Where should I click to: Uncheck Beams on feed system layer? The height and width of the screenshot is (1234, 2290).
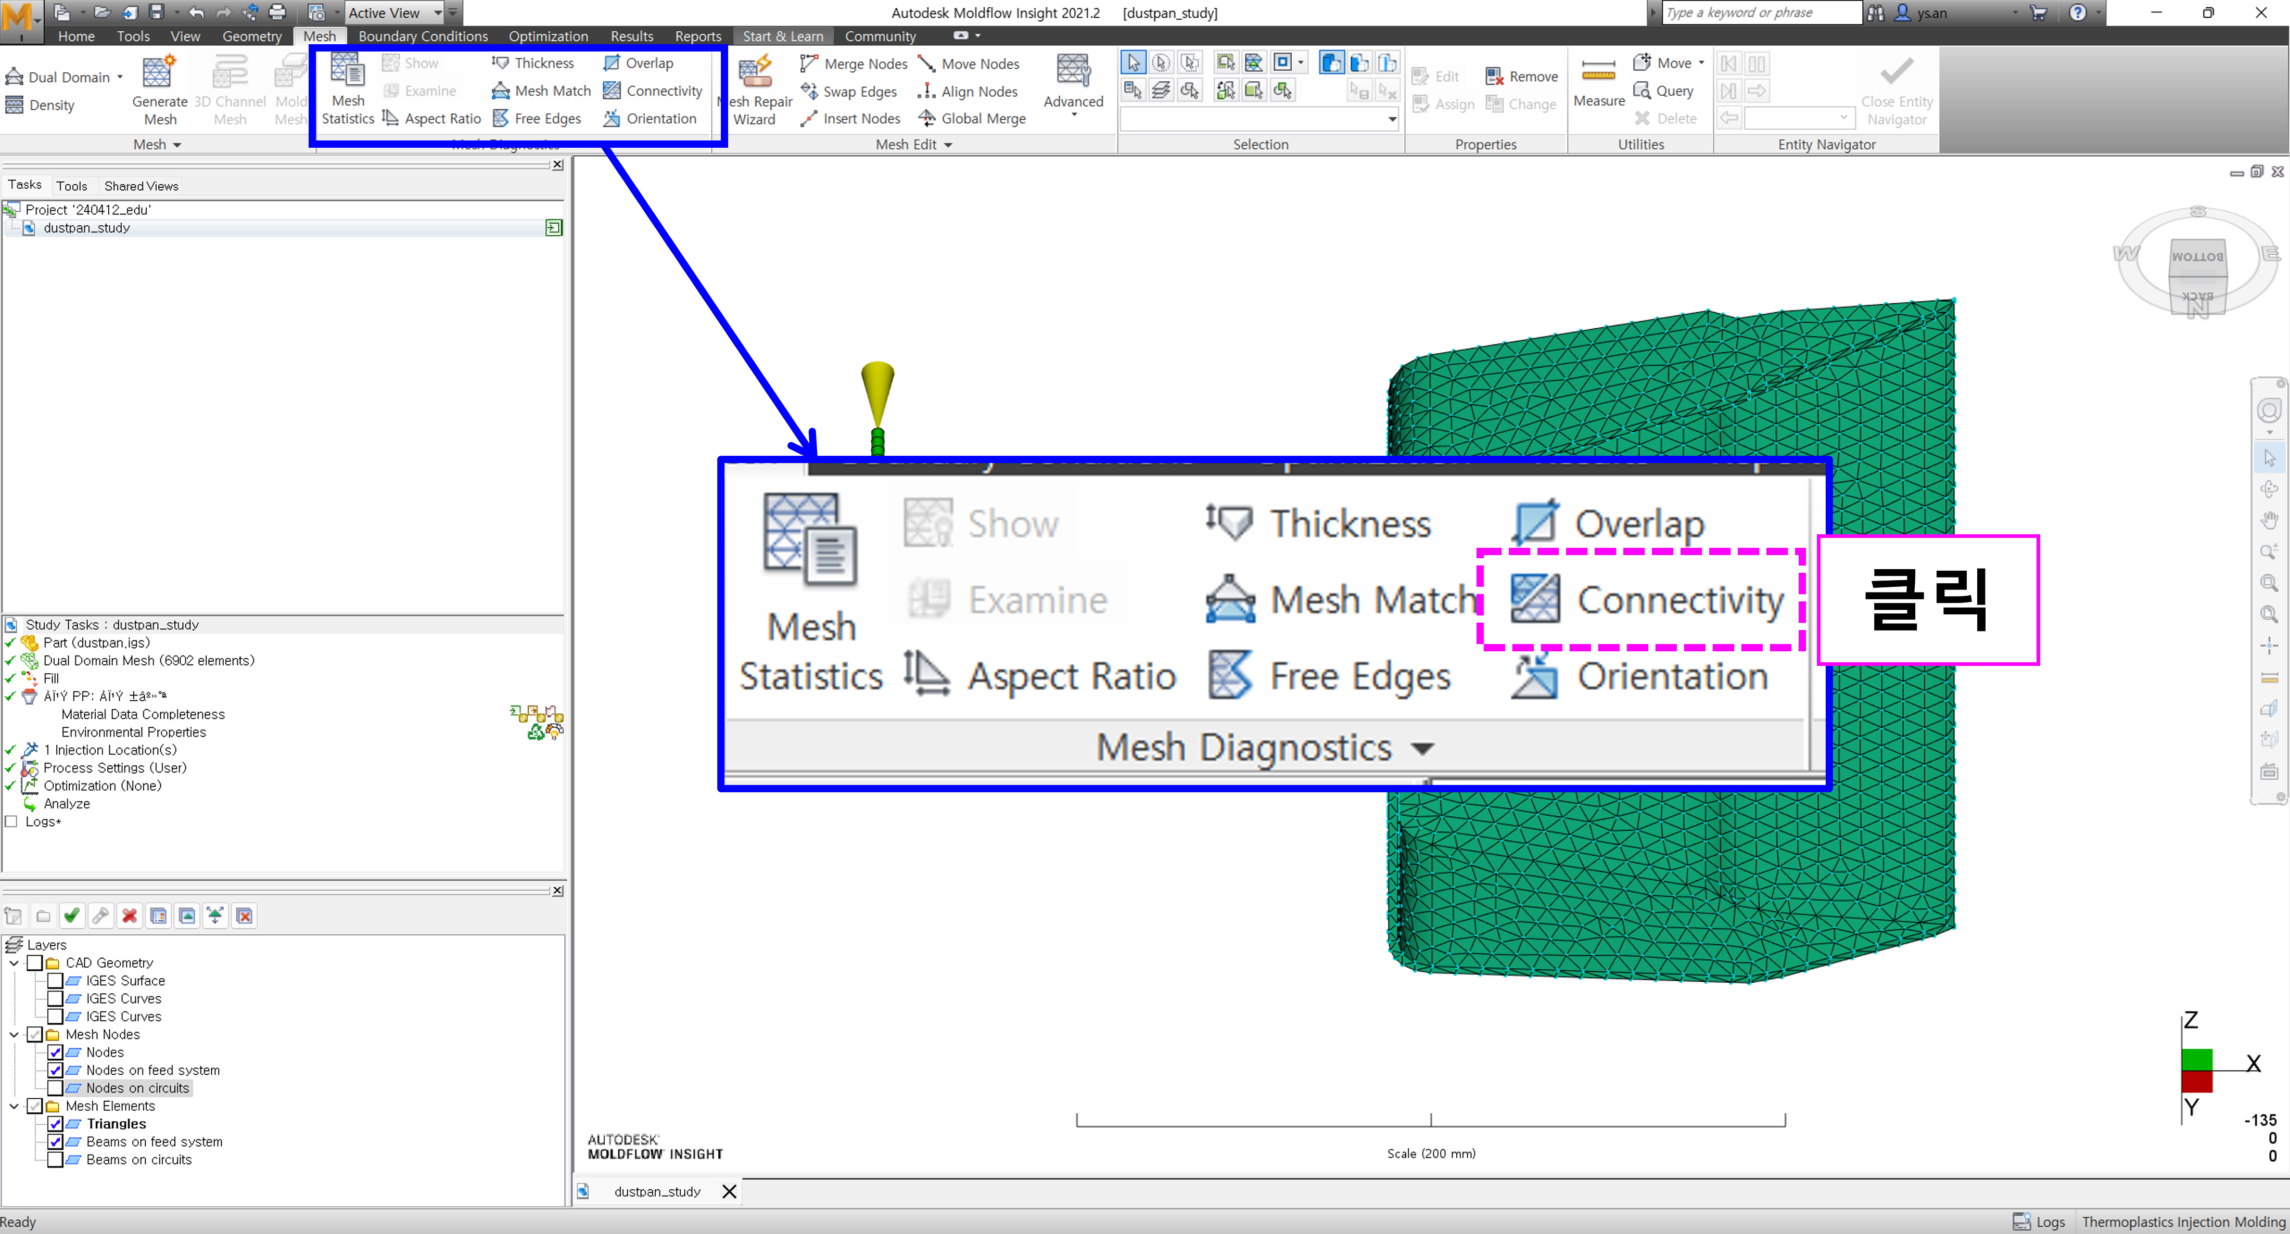[x=55, y=1141]
